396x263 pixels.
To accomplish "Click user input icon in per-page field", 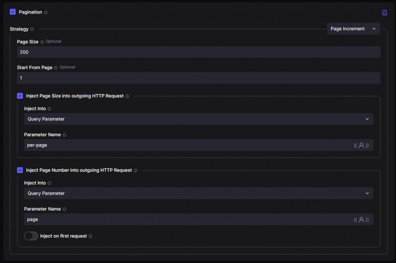I will 361,145.
